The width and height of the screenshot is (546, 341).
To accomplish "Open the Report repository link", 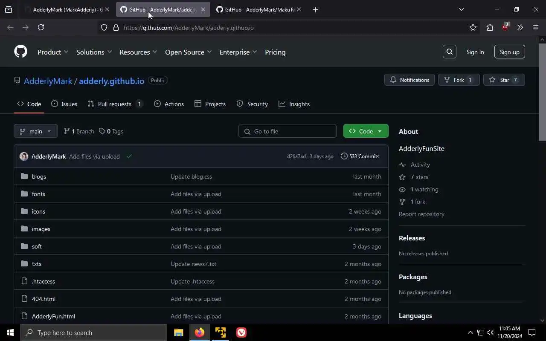I will (x=421, y=214).
